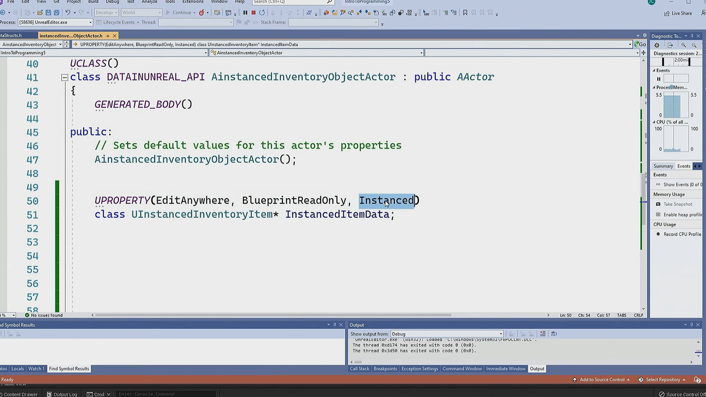Select the Watch 1 tab
The width and height of the screenshot is (706, 397).
pyautogui.click(x=36, y=369)
